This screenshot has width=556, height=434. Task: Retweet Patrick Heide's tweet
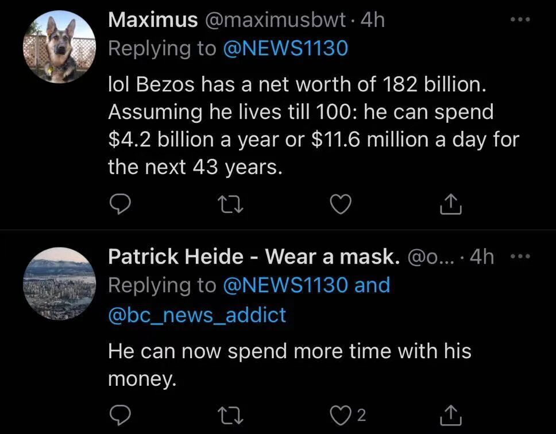230,414
